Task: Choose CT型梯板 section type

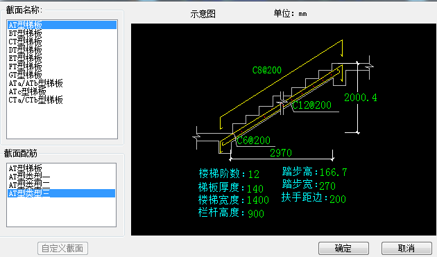Action: pyautogui.click(x=26, y=42)
